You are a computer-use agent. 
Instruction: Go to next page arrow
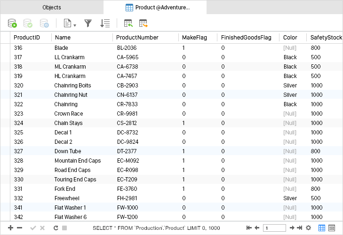coord(292,228)
